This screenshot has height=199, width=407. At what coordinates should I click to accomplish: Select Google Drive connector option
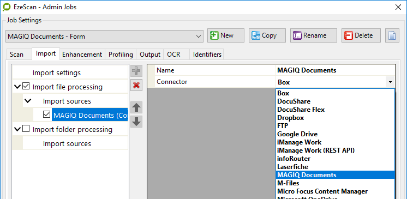pos(335,134)
